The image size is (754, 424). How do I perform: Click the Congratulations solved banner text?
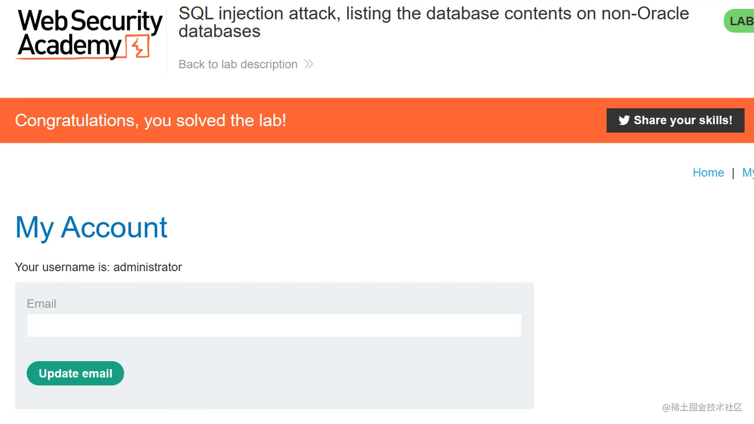tap(151, 120)
